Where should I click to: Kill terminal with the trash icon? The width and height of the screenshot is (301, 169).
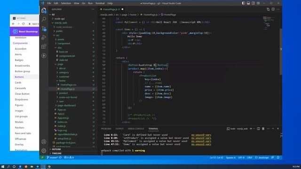point(263,129)
